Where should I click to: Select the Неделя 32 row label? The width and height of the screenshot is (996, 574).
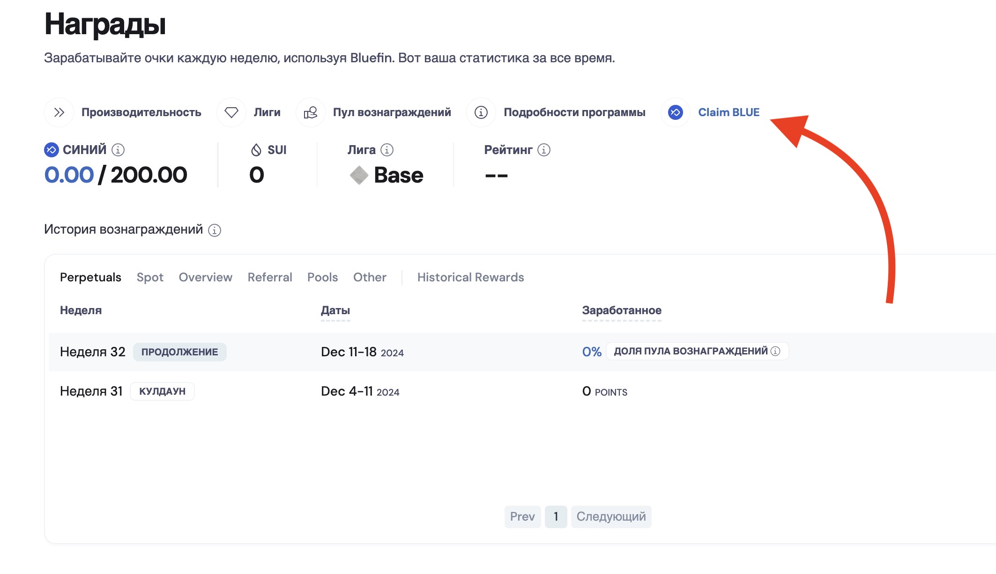pos(93,352)
